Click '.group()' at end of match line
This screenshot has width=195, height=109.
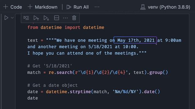[157, 72]
